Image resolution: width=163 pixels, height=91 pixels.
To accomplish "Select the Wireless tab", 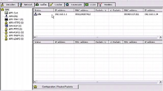I will tap(106, 5).
